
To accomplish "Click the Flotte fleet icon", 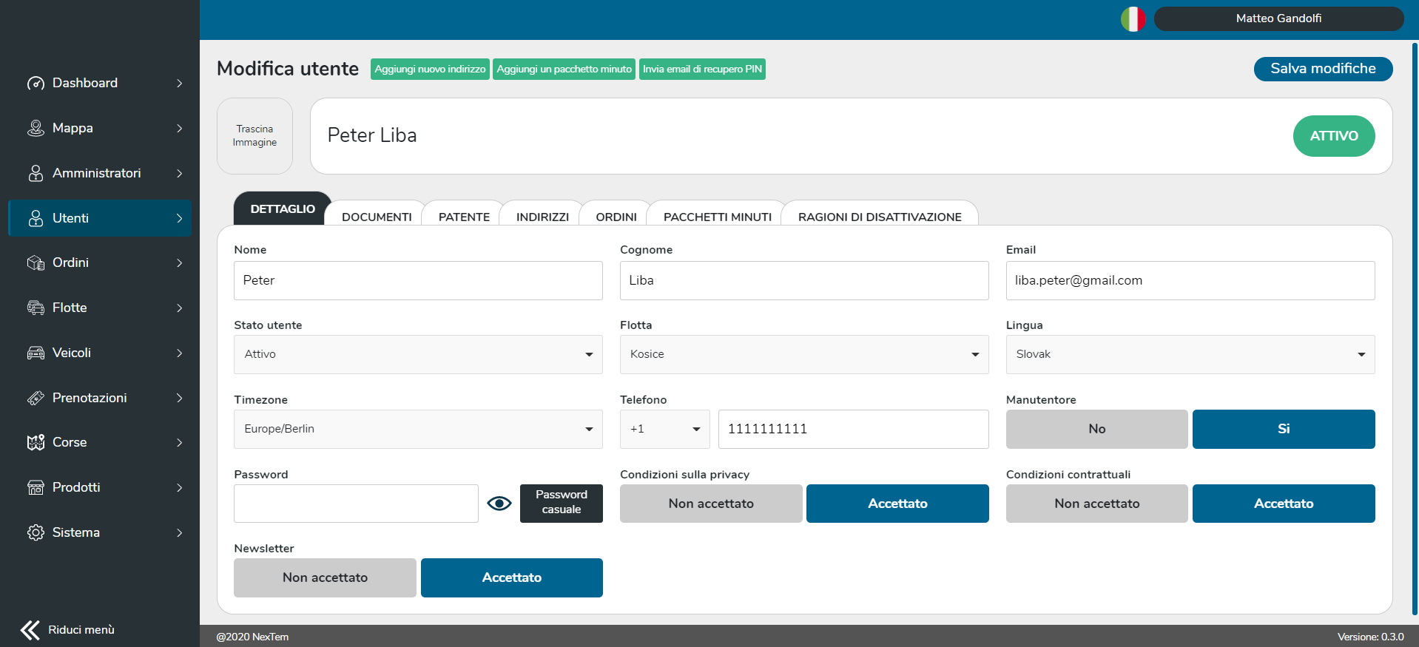I will [x=36, y=308].
